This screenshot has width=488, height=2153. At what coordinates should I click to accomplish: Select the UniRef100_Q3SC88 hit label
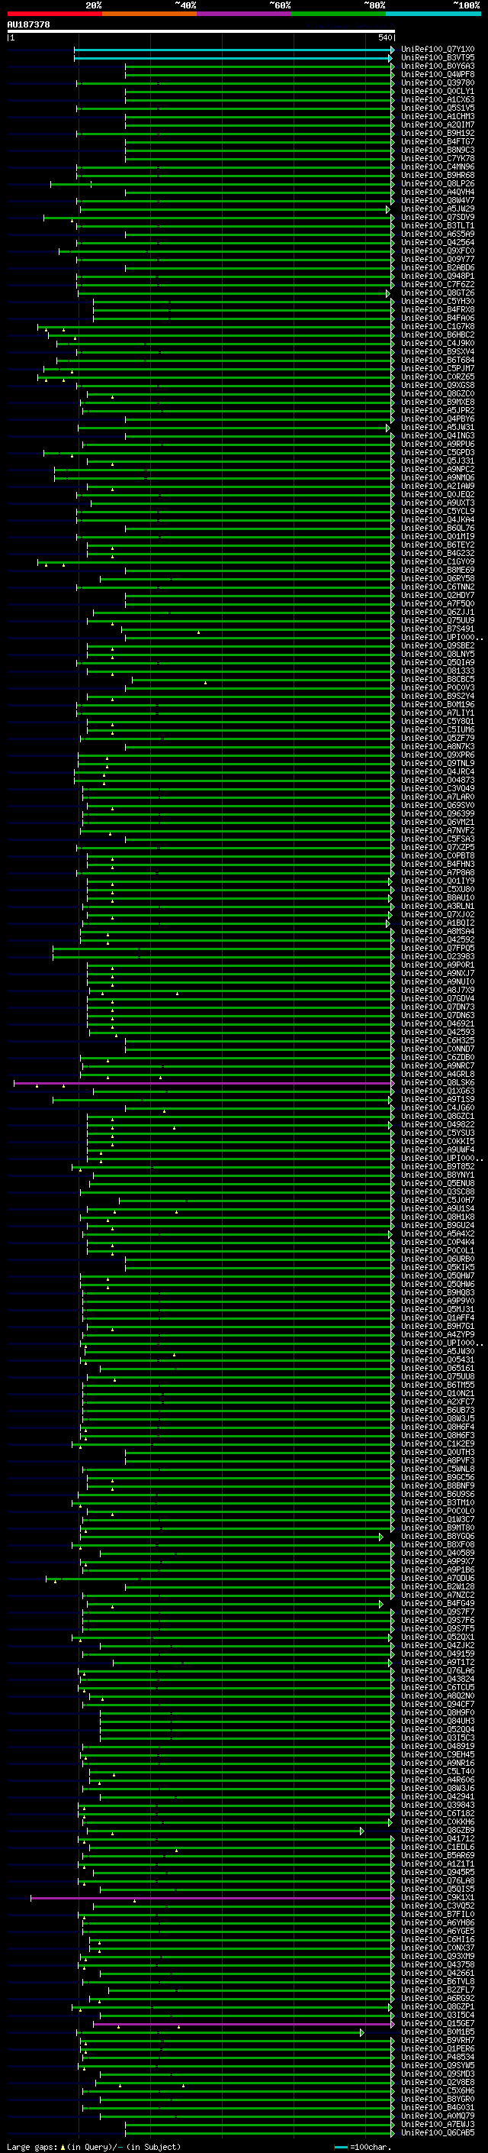438,1192
